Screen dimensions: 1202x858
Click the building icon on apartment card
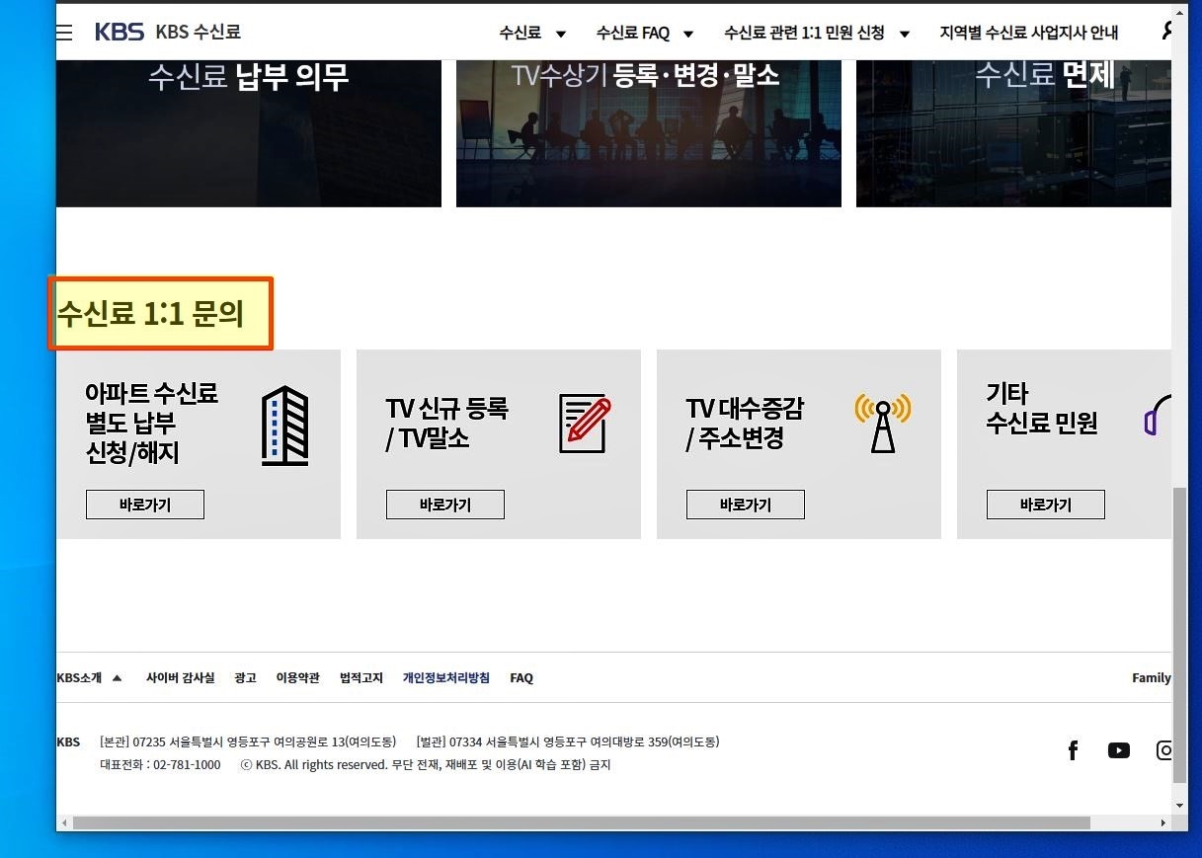[x=284, y=426]
